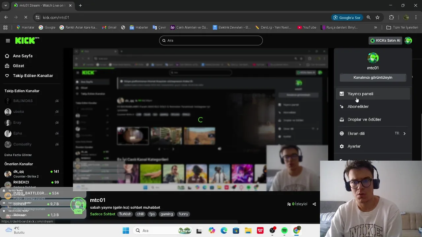
Task: Select the chill tag
Action: coord(140,214)
